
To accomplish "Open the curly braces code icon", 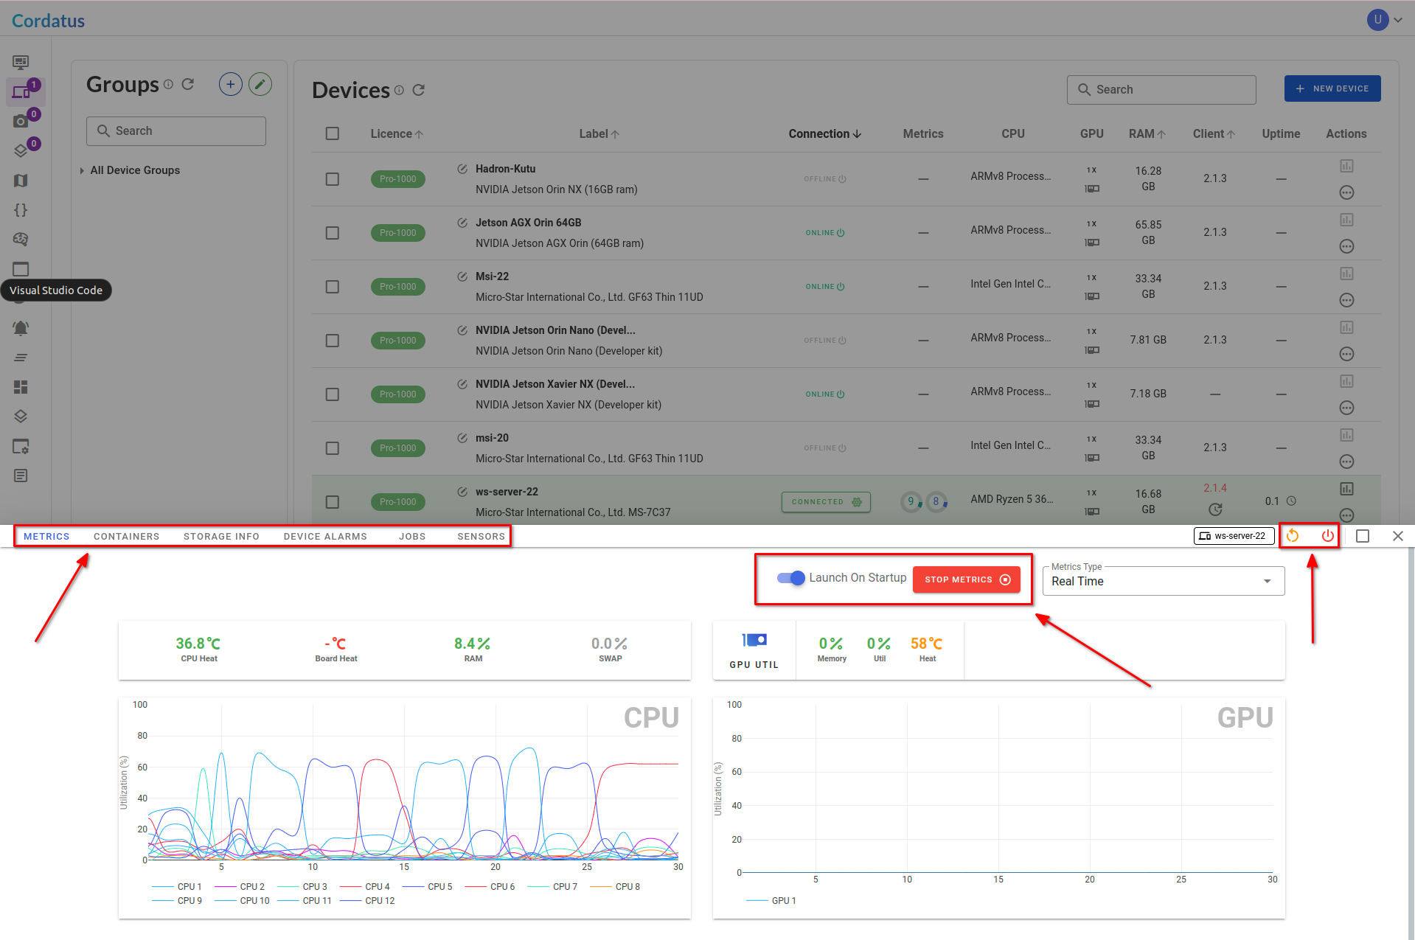I will click(x=21, y=210).
